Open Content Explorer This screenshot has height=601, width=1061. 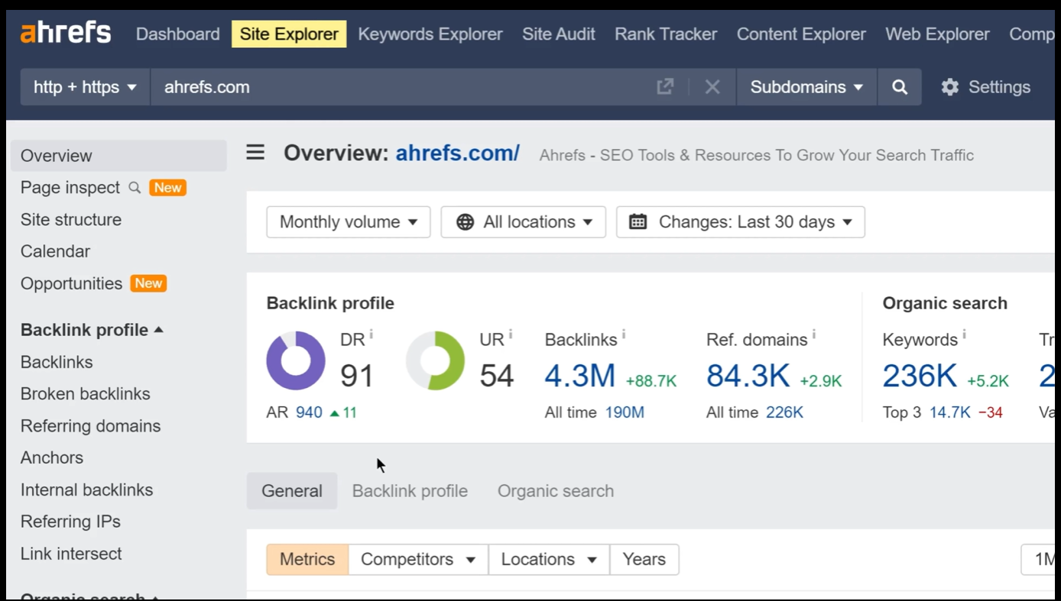(801, 34)
